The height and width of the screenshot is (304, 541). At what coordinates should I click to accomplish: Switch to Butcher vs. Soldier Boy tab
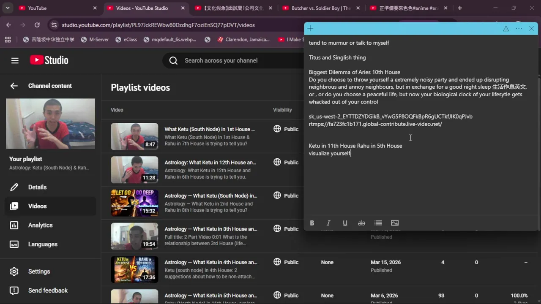click(321, 8)
